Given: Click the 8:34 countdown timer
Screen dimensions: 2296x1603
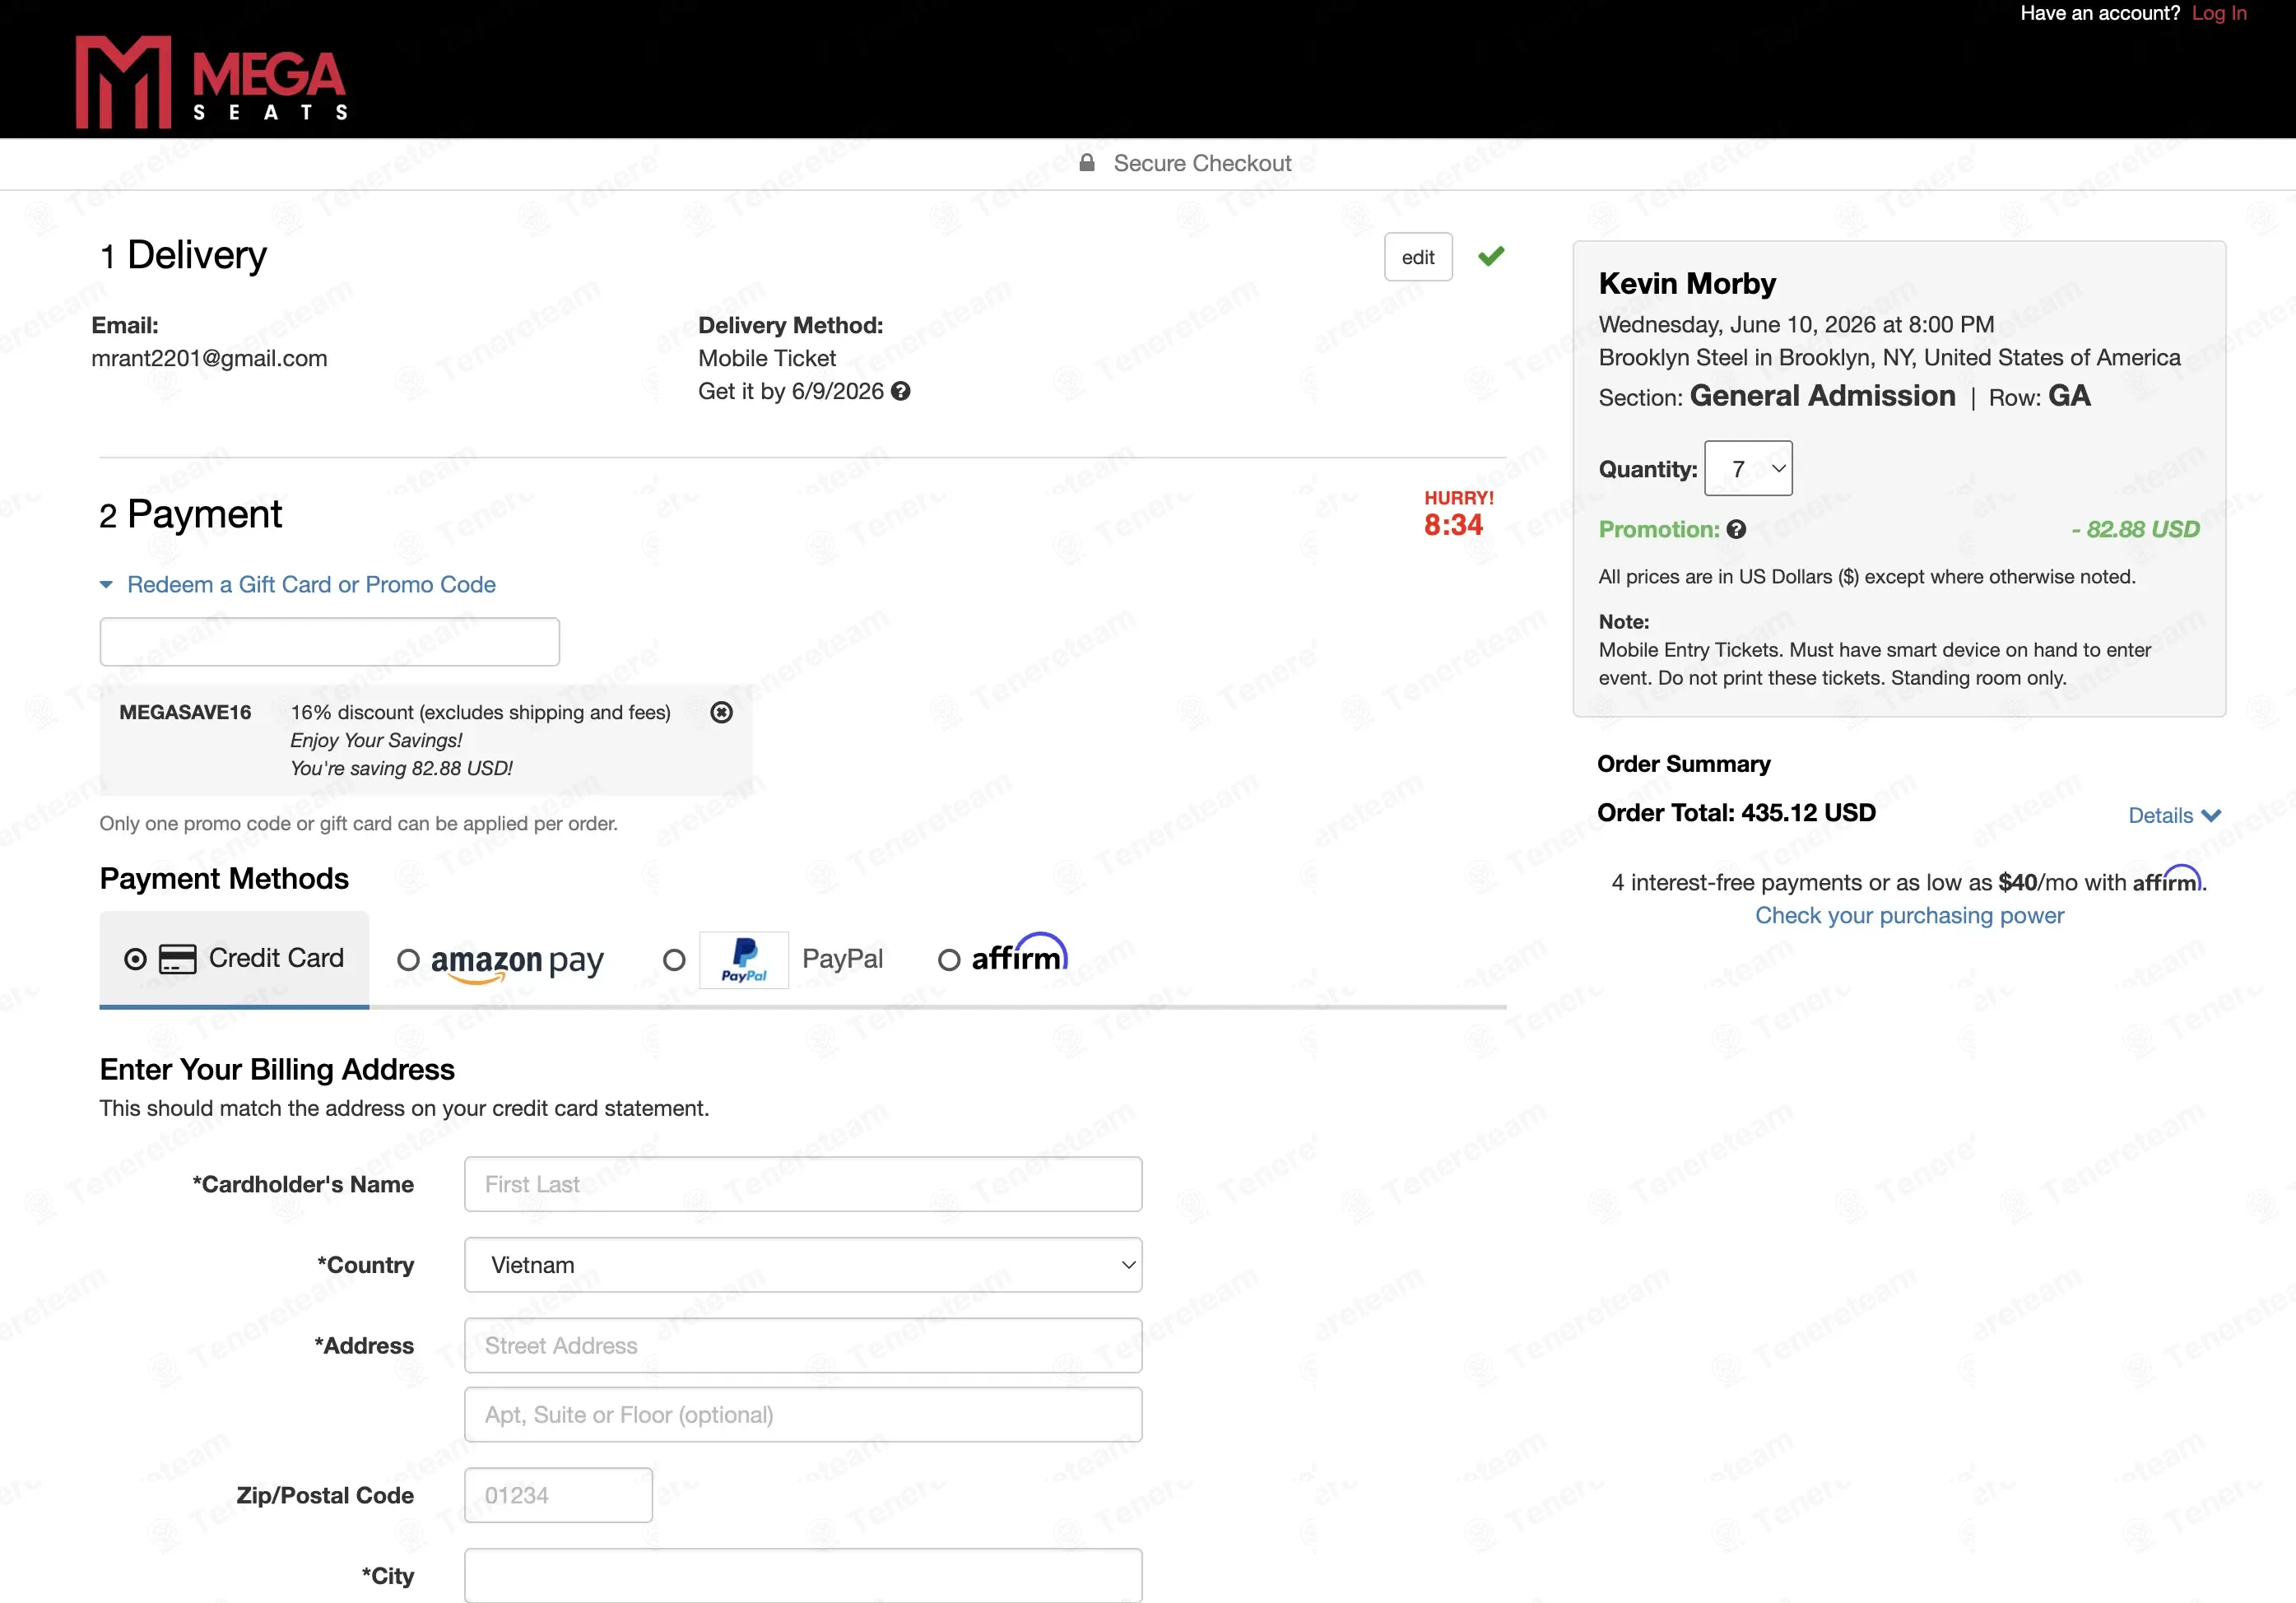Looking at the screenshot, I should pyautogui.click(x=1453, y=525).
